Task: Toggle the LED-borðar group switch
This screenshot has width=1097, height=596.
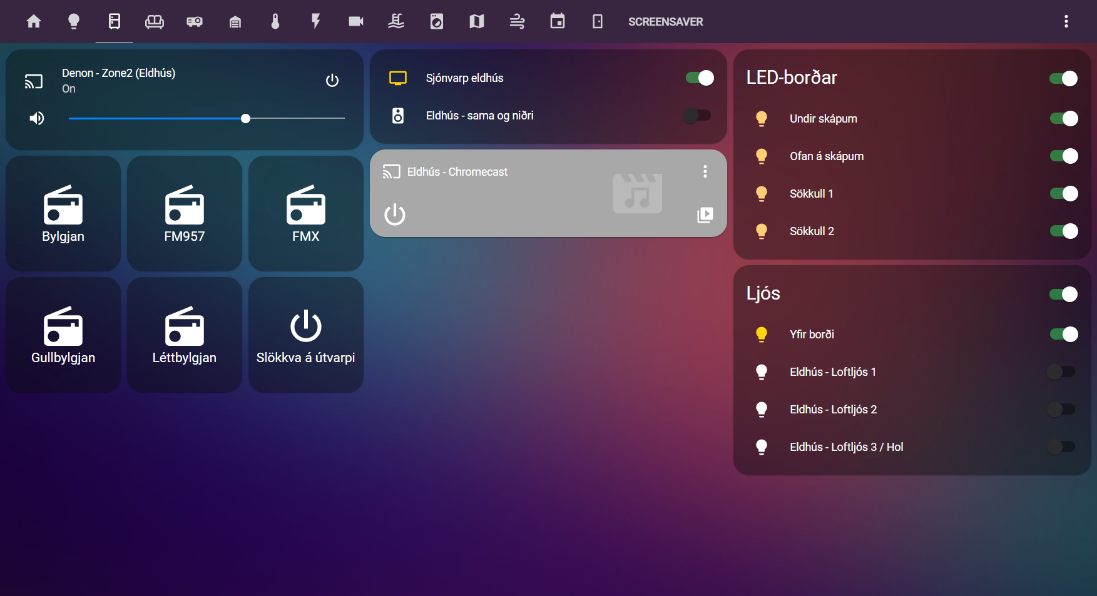Action: point(1063,78)
